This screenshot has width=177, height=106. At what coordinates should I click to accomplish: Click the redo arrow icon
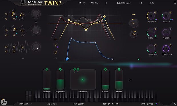[84, 3]
